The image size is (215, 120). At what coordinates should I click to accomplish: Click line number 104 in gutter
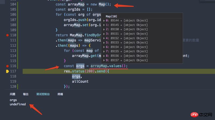(13, 4)
